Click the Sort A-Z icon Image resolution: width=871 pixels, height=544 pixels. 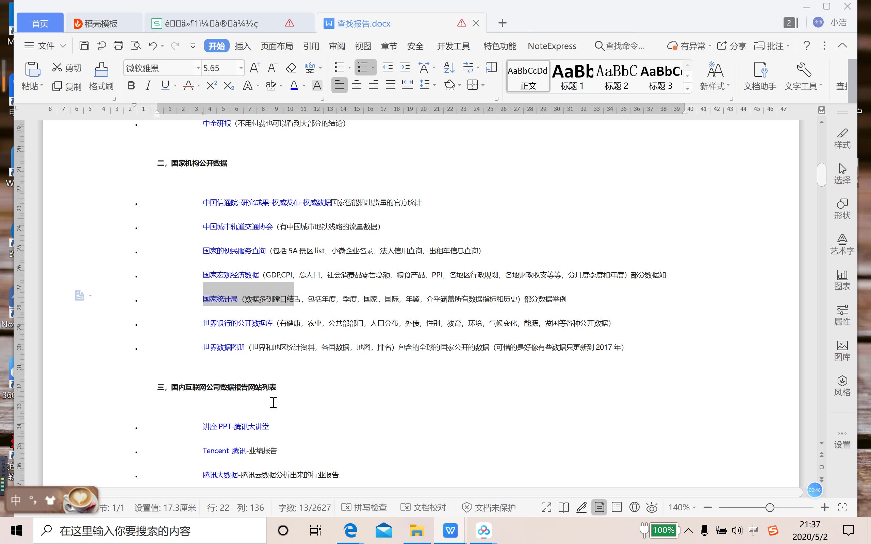(449, 67)
